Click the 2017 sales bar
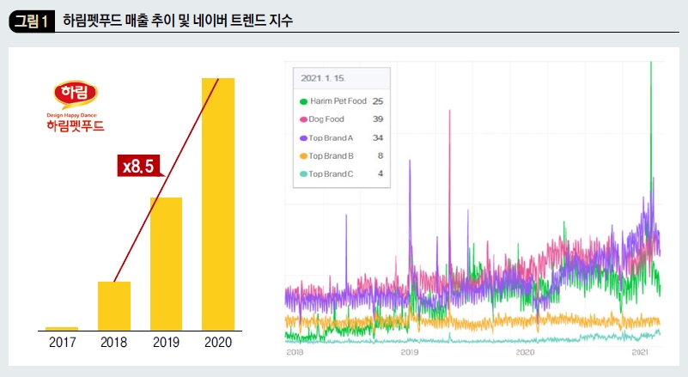Viewport: 688px width, 377px height. click(62, 329)
